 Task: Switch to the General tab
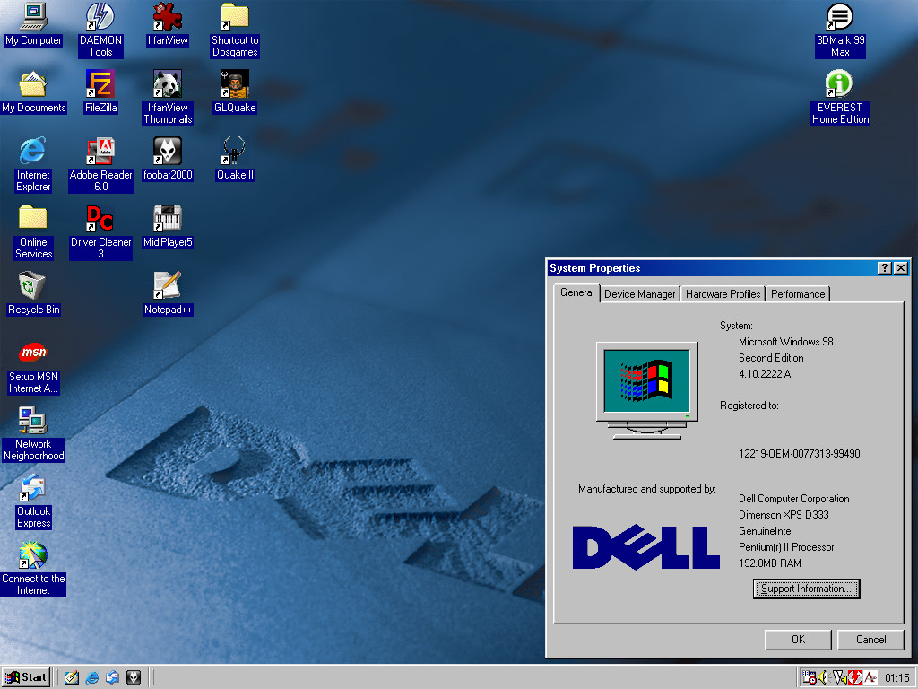coord(576,292)
